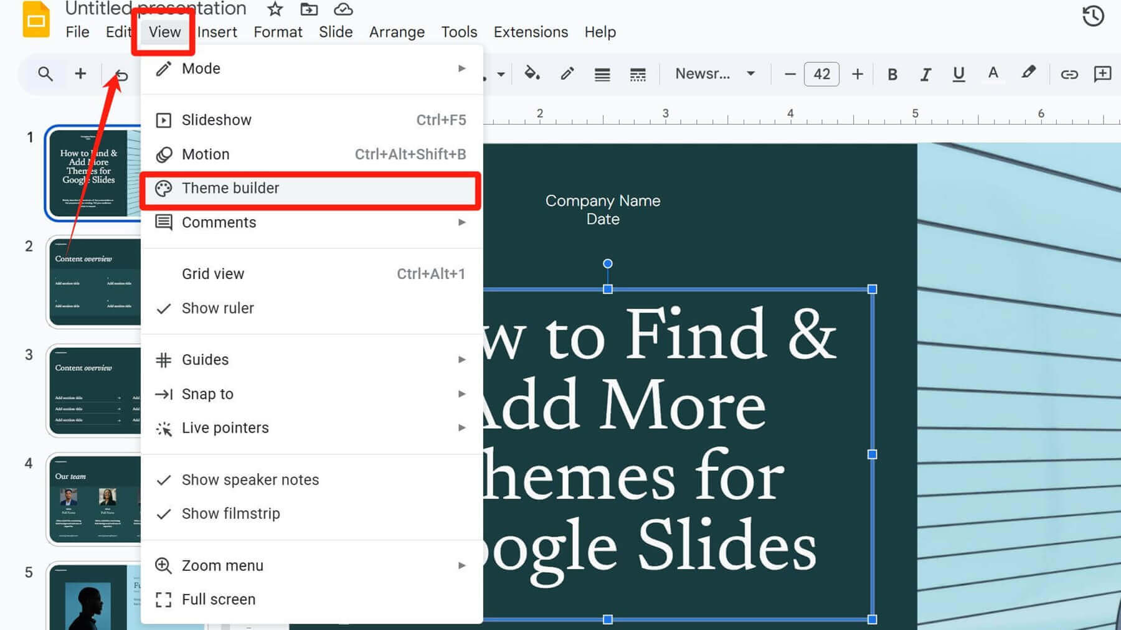Open the File menu

[x=77, y=32]
